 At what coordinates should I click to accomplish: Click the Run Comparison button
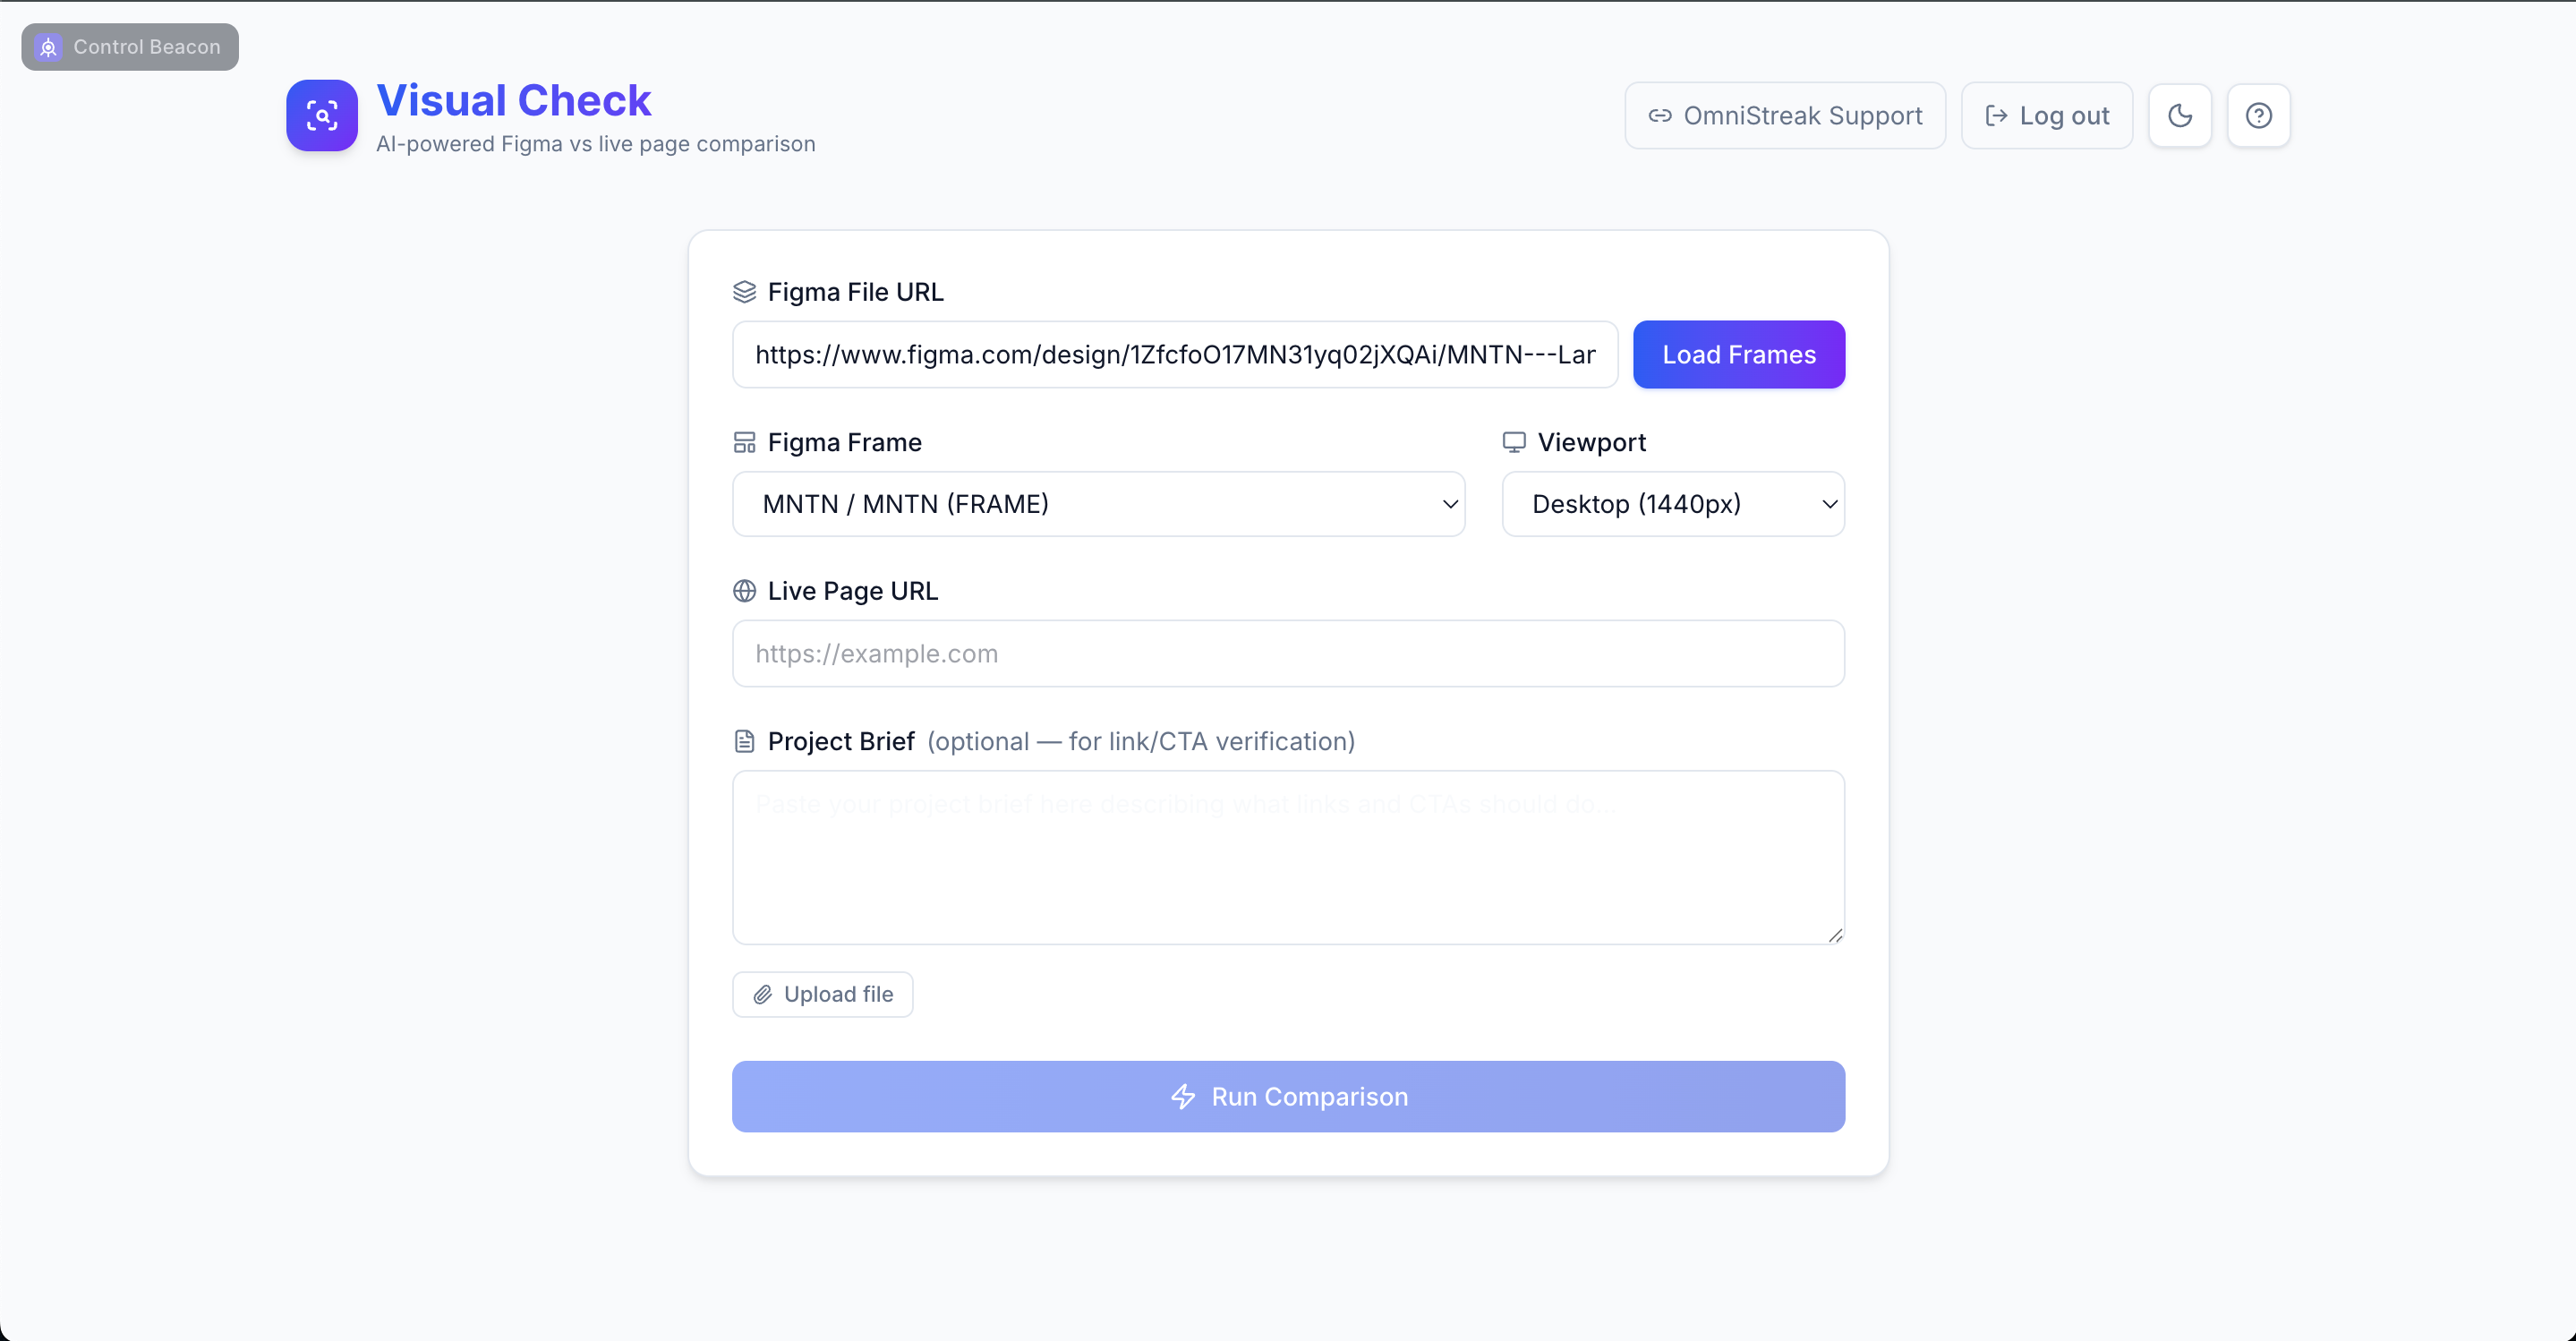point(1288,1097)
